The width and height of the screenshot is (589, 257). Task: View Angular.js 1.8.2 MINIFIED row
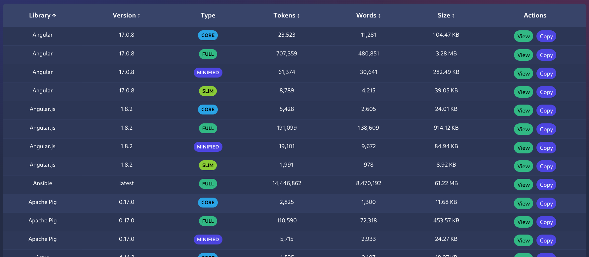click(x=524, y=148)
